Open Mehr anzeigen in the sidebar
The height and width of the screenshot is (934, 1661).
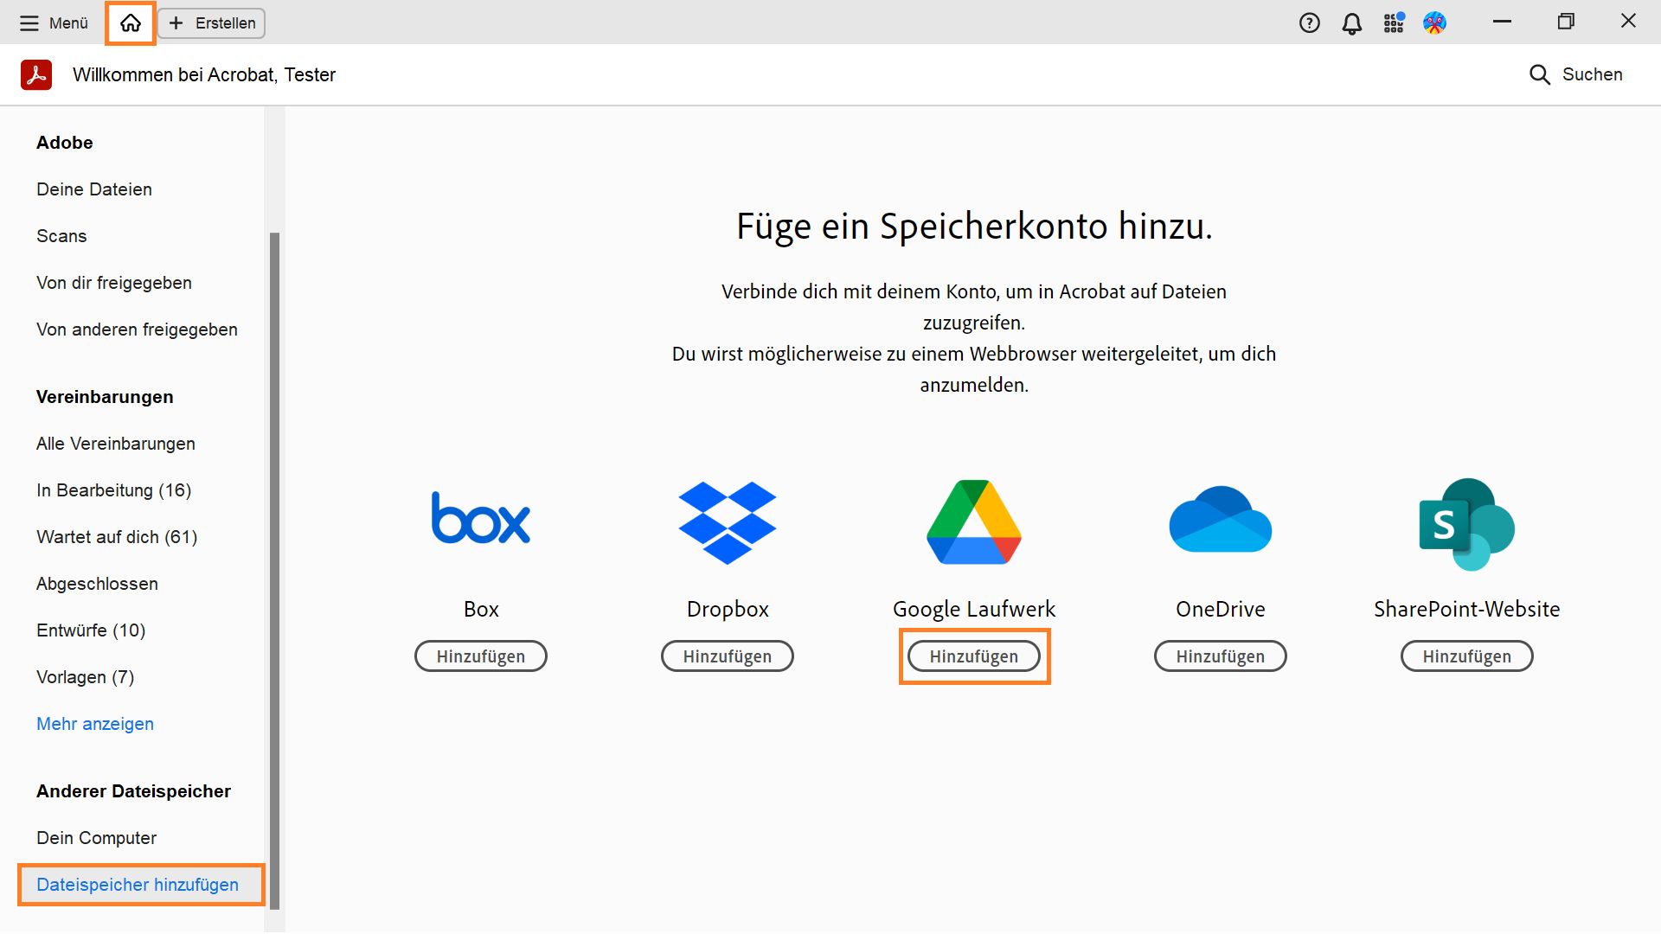[x=94, y=724]
